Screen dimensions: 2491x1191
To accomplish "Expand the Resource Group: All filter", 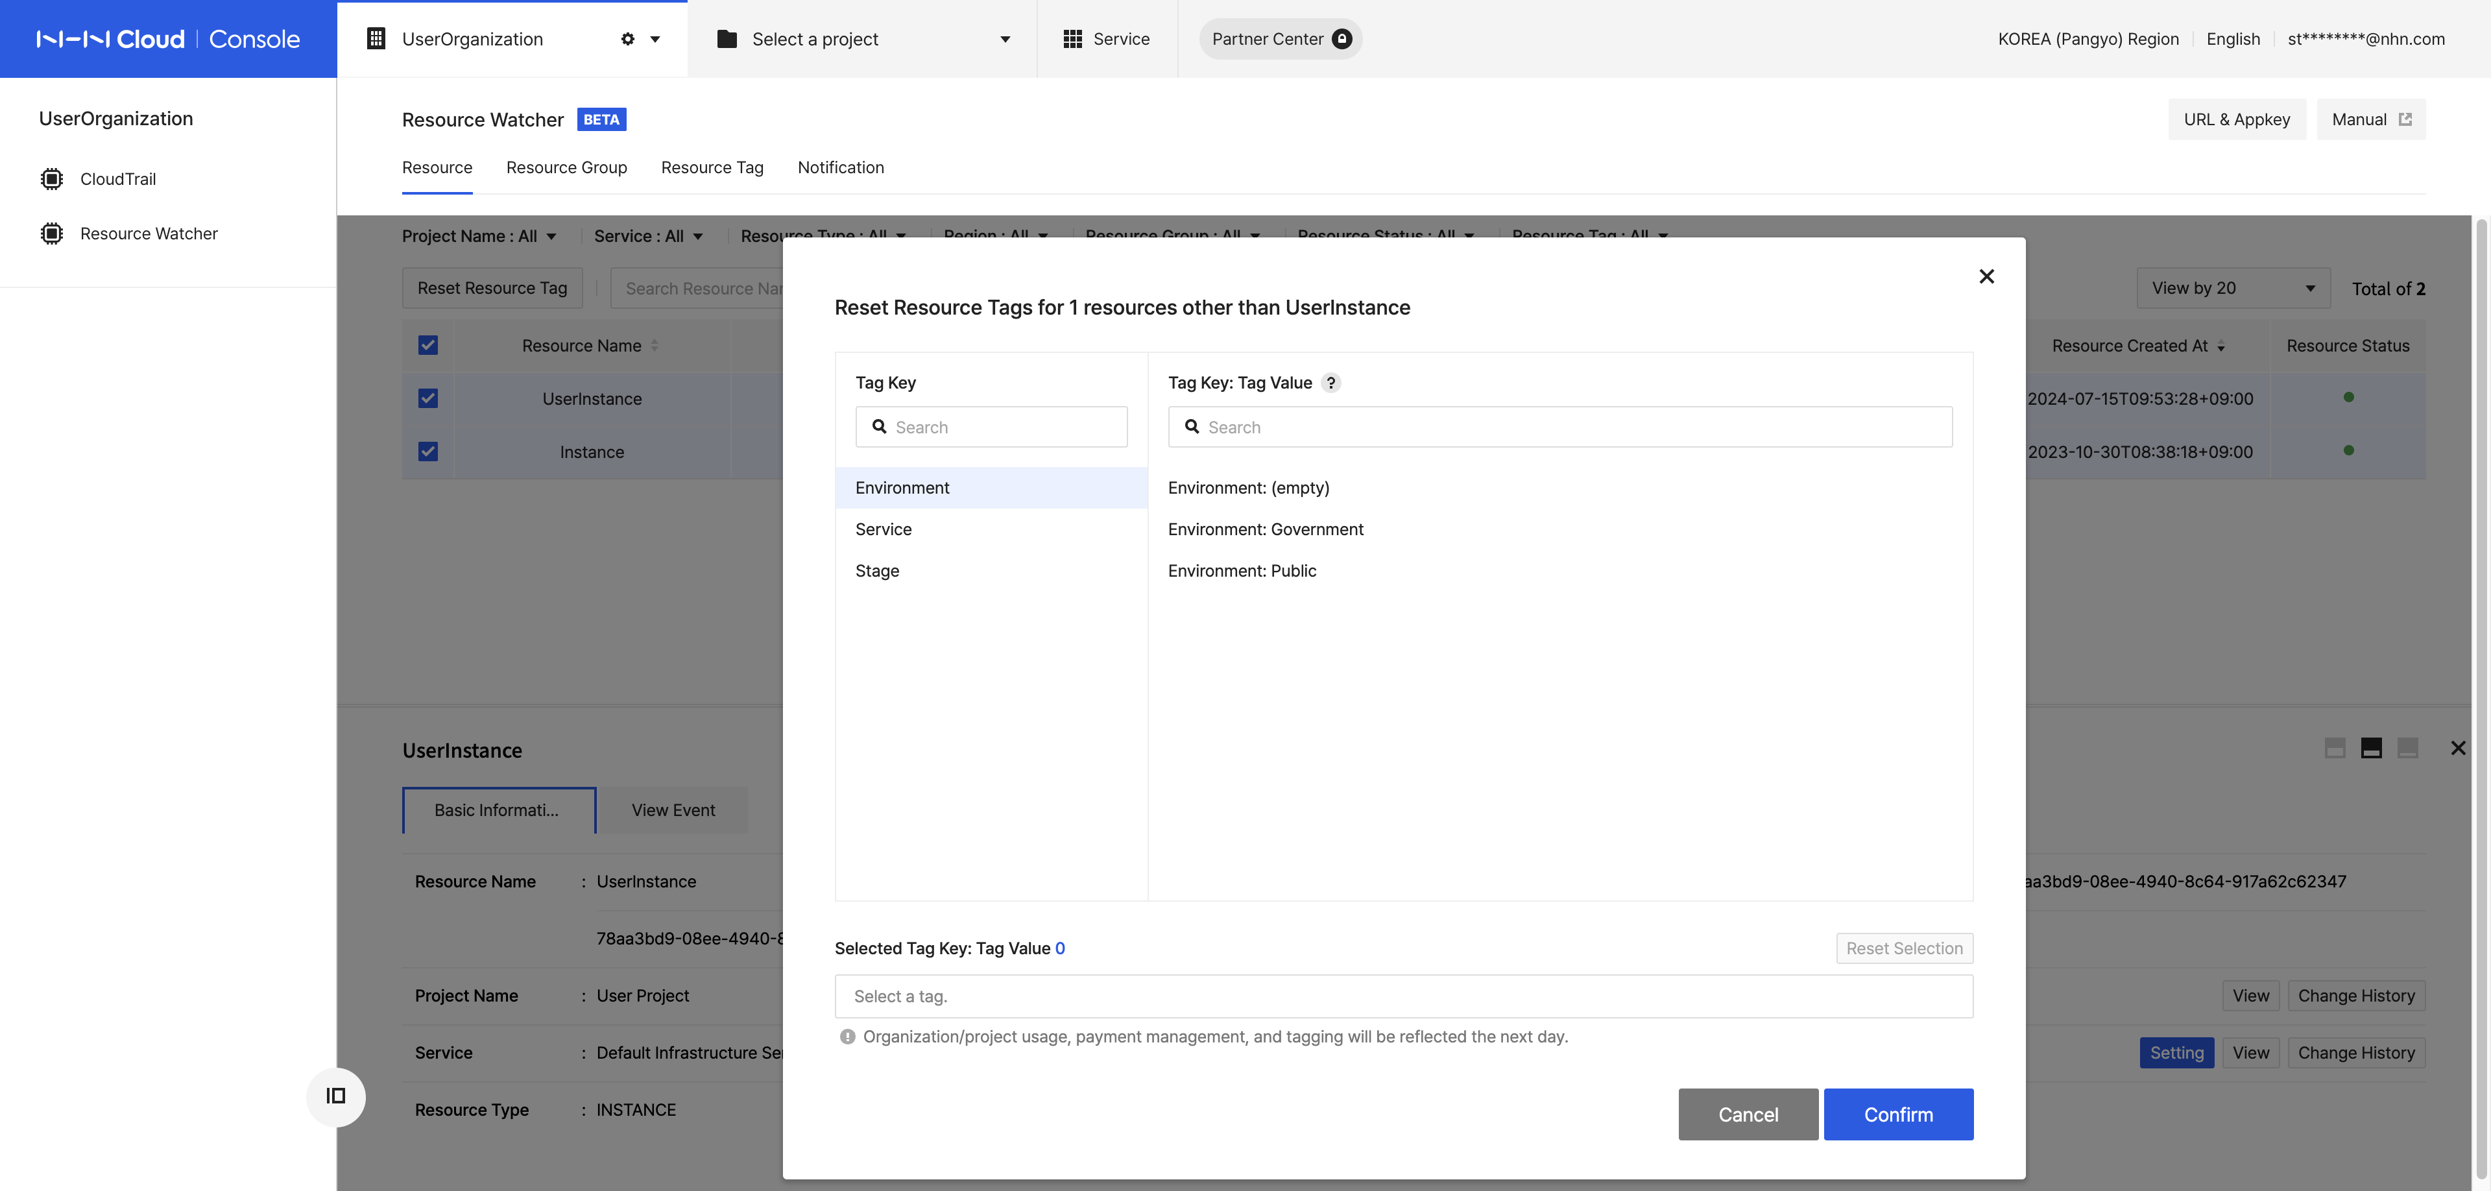I will pos(1172,234).
